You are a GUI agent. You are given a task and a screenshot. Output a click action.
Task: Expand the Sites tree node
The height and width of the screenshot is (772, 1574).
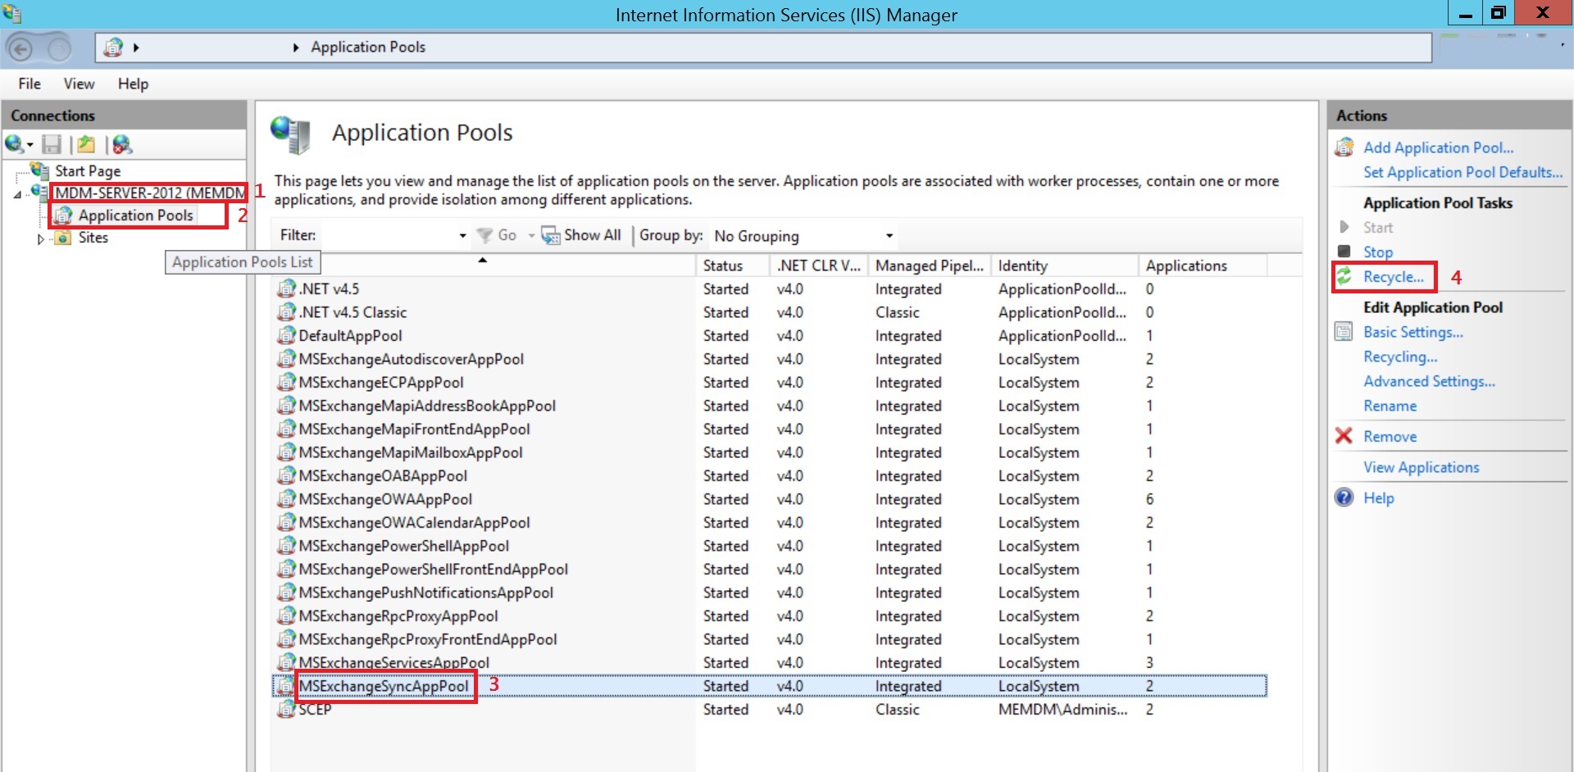point(40,239)
